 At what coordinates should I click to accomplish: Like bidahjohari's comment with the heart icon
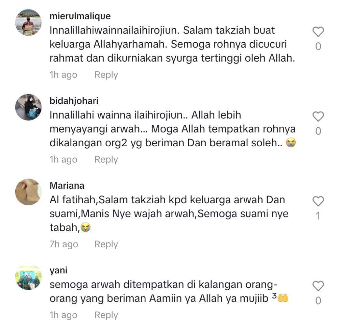click(x=318, y=117)
